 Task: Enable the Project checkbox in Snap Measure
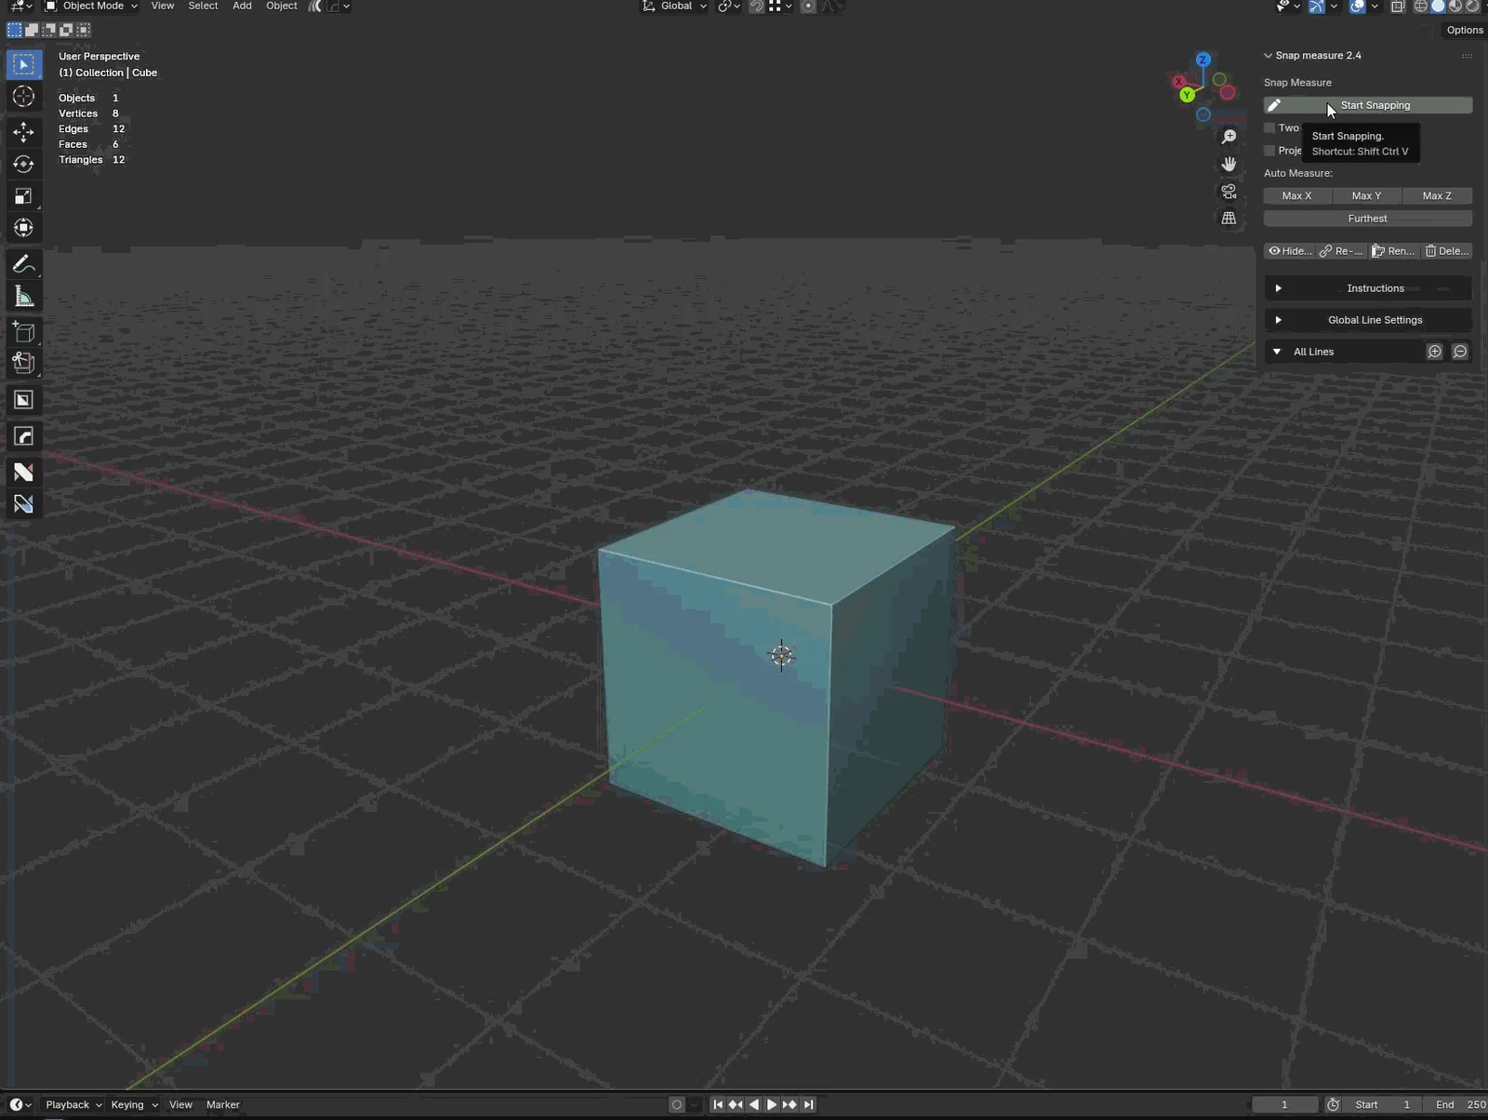1269,150
